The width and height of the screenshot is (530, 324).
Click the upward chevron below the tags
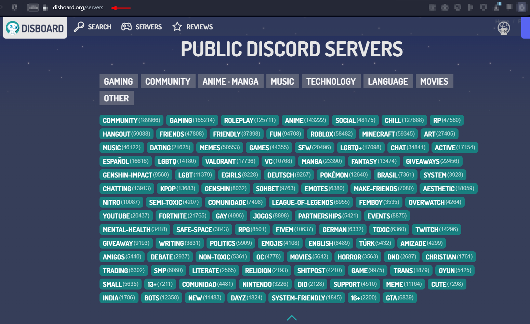point(292,318)
